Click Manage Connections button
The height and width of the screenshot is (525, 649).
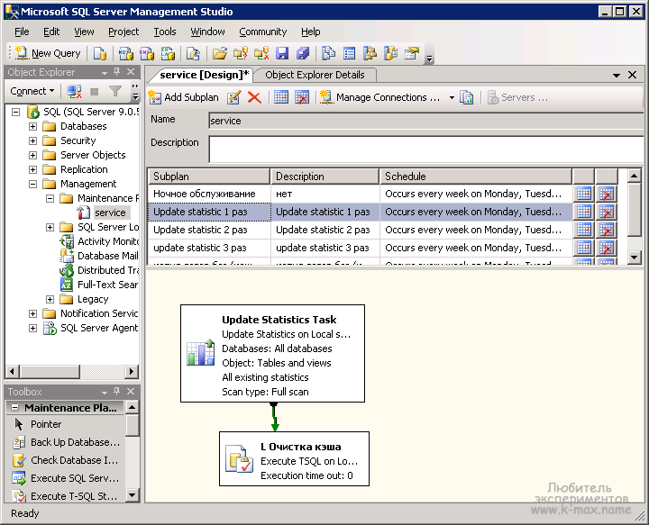coord(380,97)
